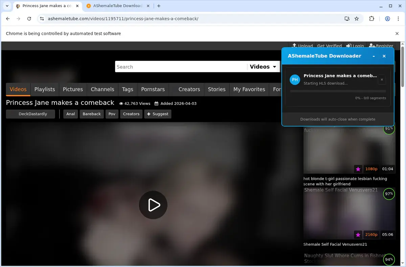Click the '0% - 0/0 segments' text
Viewport: 406px width, 267px height.
(370, 98)
